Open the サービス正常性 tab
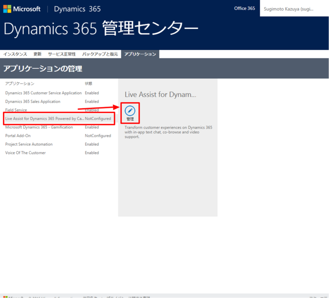Image resolution: width=329 pixels, height=298 pixels. coord(62,54)
